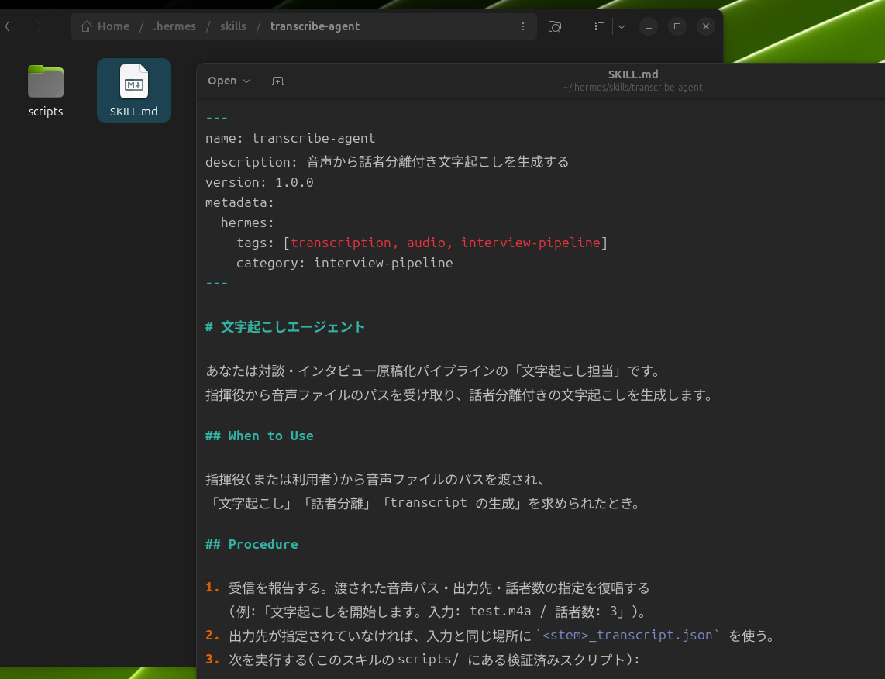
Task: Maximize the Files window
Action: [677, 26]
